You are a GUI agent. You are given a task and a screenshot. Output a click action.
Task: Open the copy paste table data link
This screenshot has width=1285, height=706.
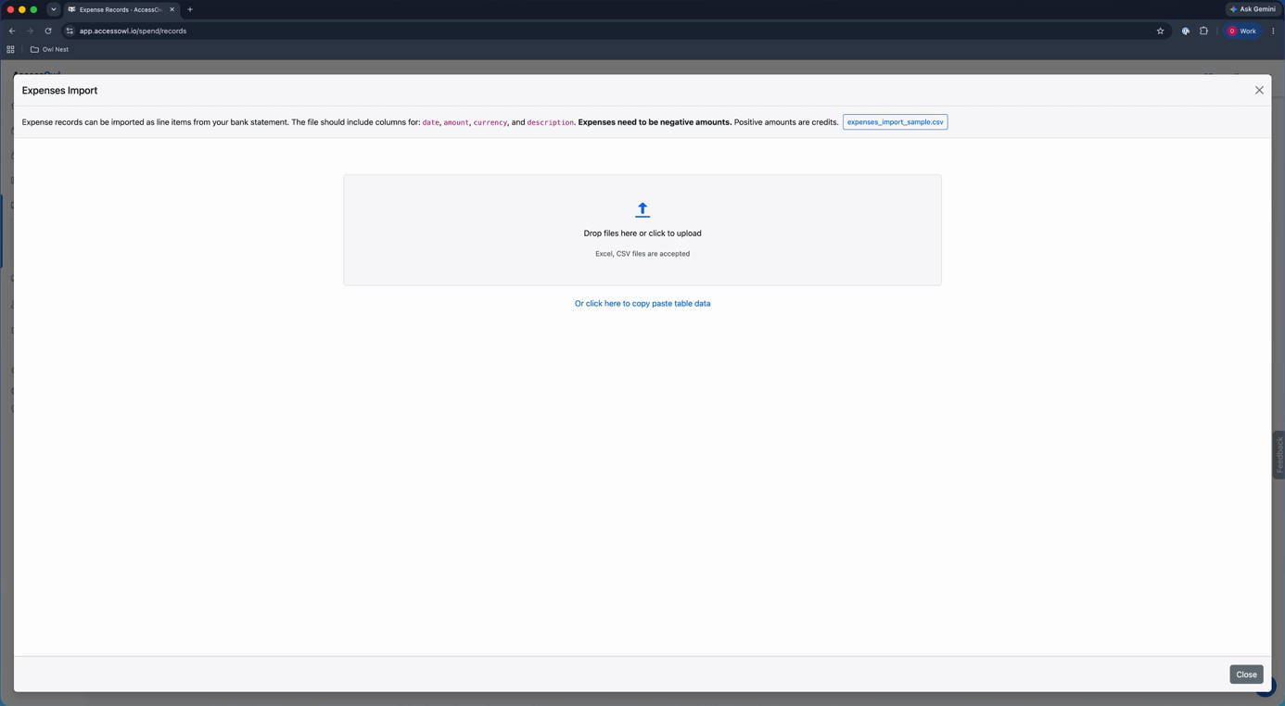pos(642,303)
